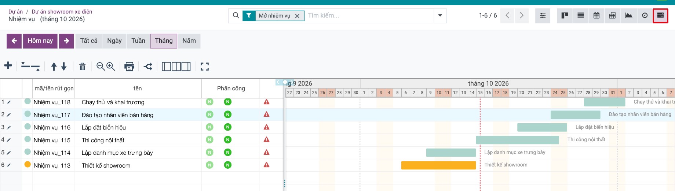Delete the task with the trash icon
Screen dimensions: 675x191
[x=82, y=66]
